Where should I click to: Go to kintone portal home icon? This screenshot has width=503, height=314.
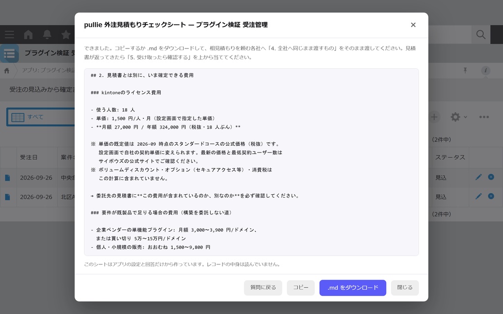(28, 35)
